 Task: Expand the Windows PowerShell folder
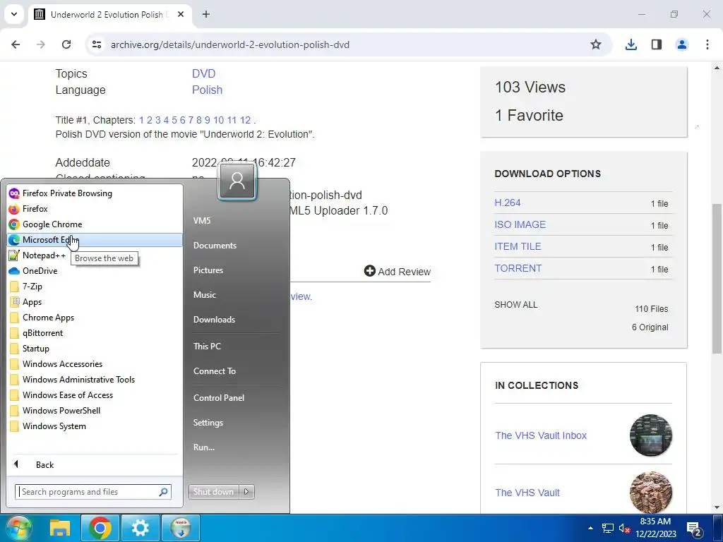pyautogui.click(x=95, y=411)
